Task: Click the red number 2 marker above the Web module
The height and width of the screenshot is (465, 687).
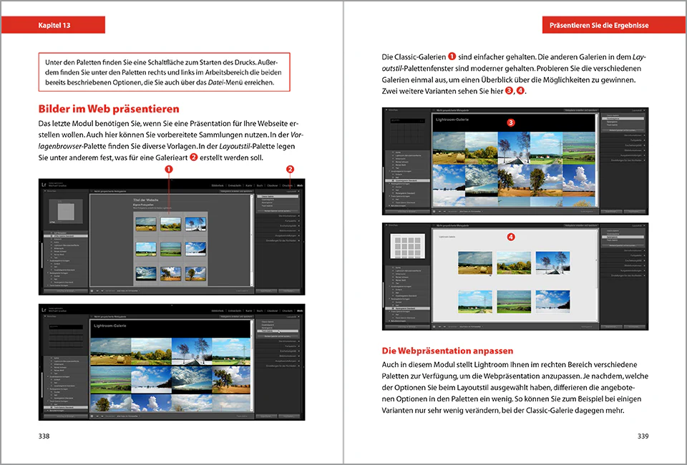Action: [290, 169]
